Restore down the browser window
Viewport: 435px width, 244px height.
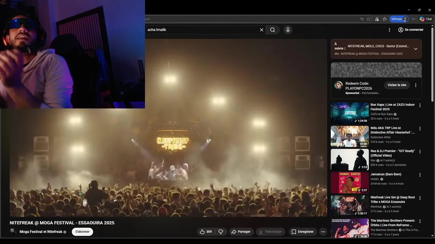(x=419, y=10)
